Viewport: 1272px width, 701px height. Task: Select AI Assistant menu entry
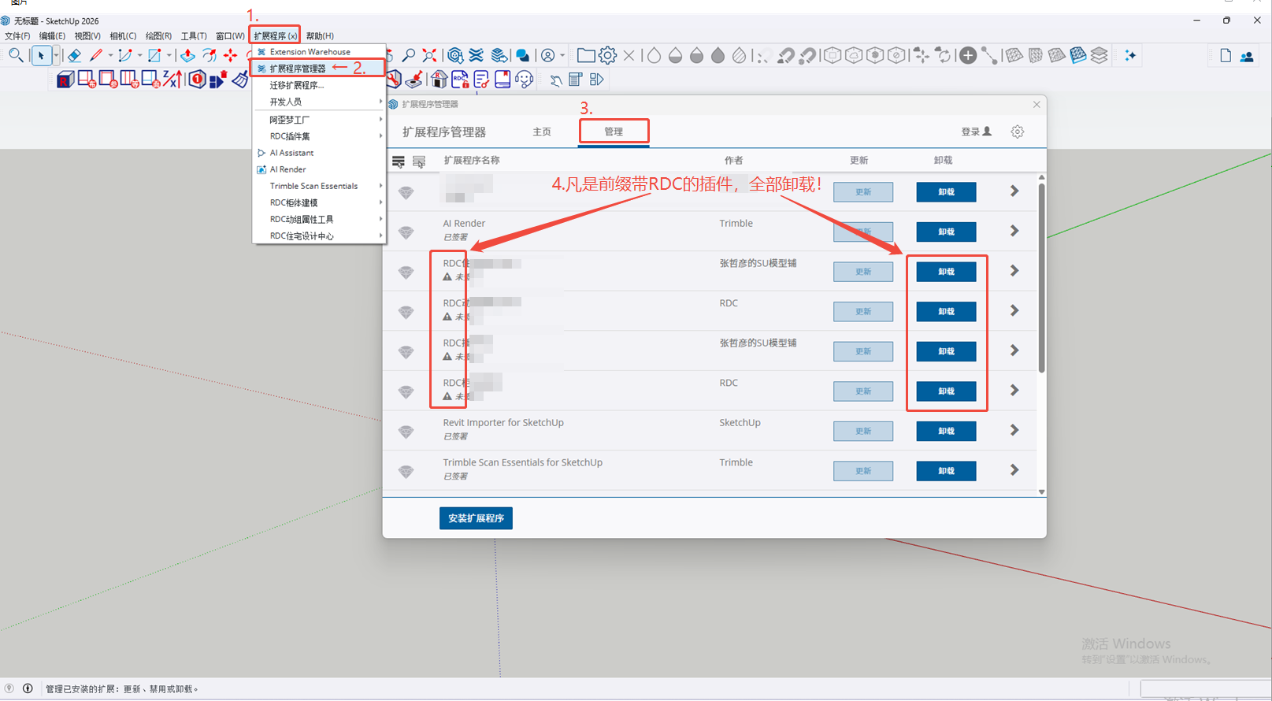point(318,153)
